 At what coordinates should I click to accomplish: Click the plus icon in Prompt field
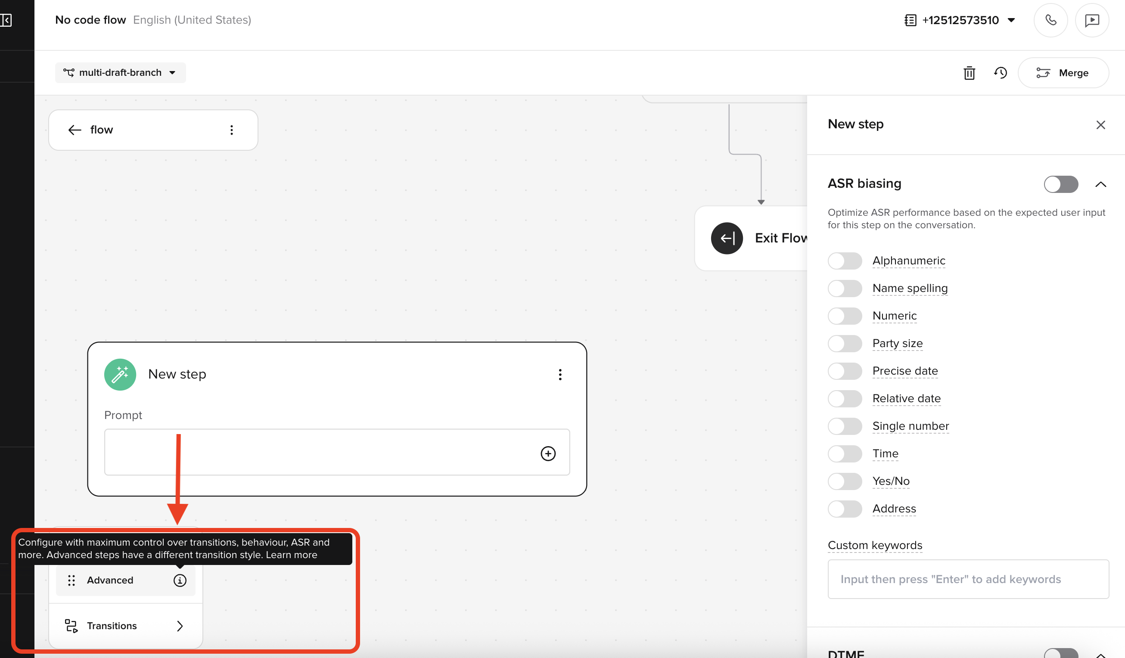coord(548,453)
